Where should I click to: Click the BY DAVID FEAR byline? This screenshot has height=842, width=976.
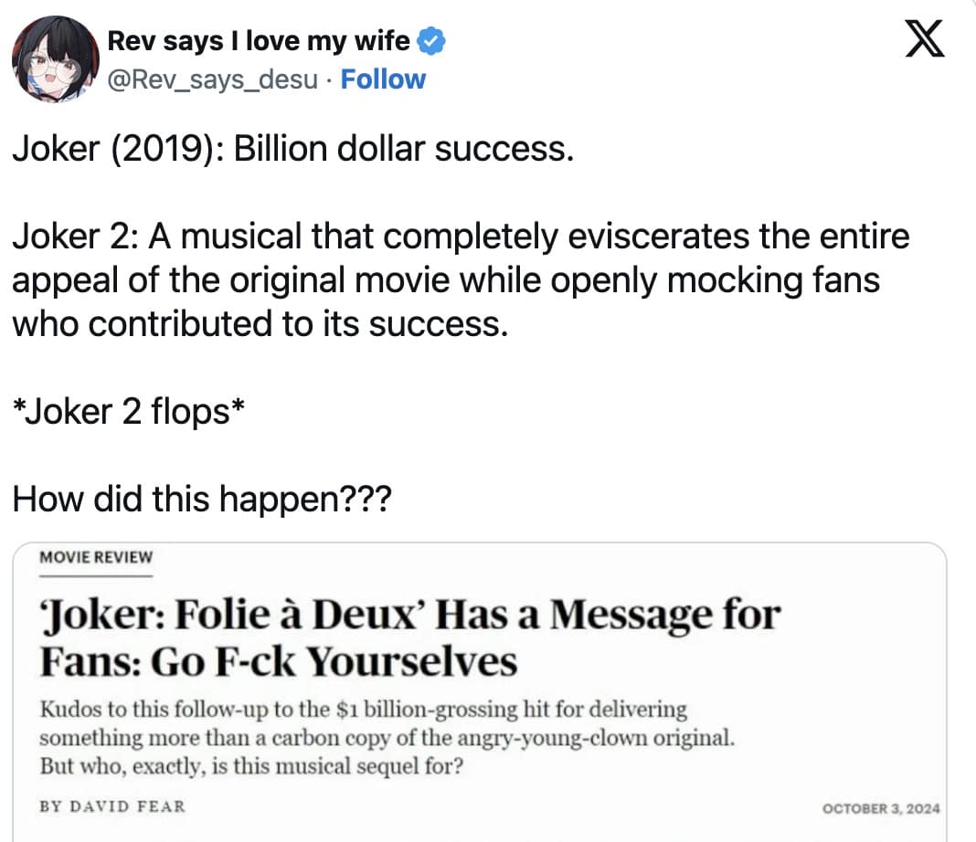(x=112, y=807)
